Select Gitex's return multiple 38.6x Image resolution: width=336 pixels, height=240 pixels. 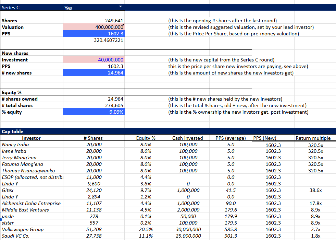click(x=314, y=190)
